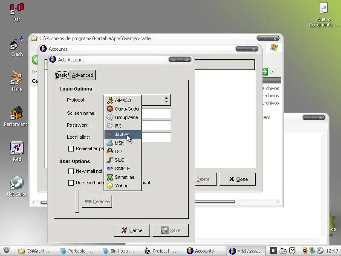
Task: Choose Sametime protocol option
Action: 123,177
